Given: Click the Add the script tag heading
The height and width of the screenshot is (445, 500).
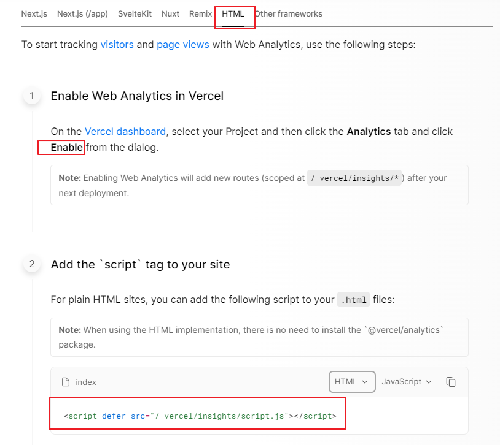Looking at the screenshot, I should click(x=140, y=264).
